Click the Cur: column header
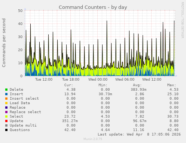Screen dimensions: 186x143 click(x=68, y=85)
